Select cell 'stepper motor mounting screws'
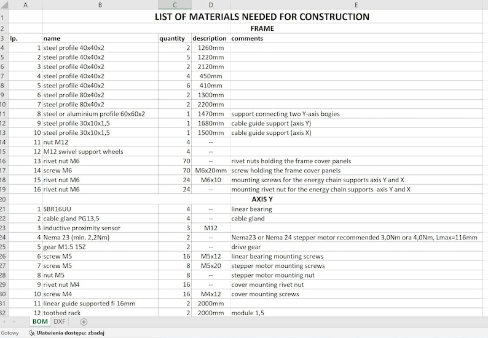The height and width of the screenshot is (338, 488). [356, 266]
